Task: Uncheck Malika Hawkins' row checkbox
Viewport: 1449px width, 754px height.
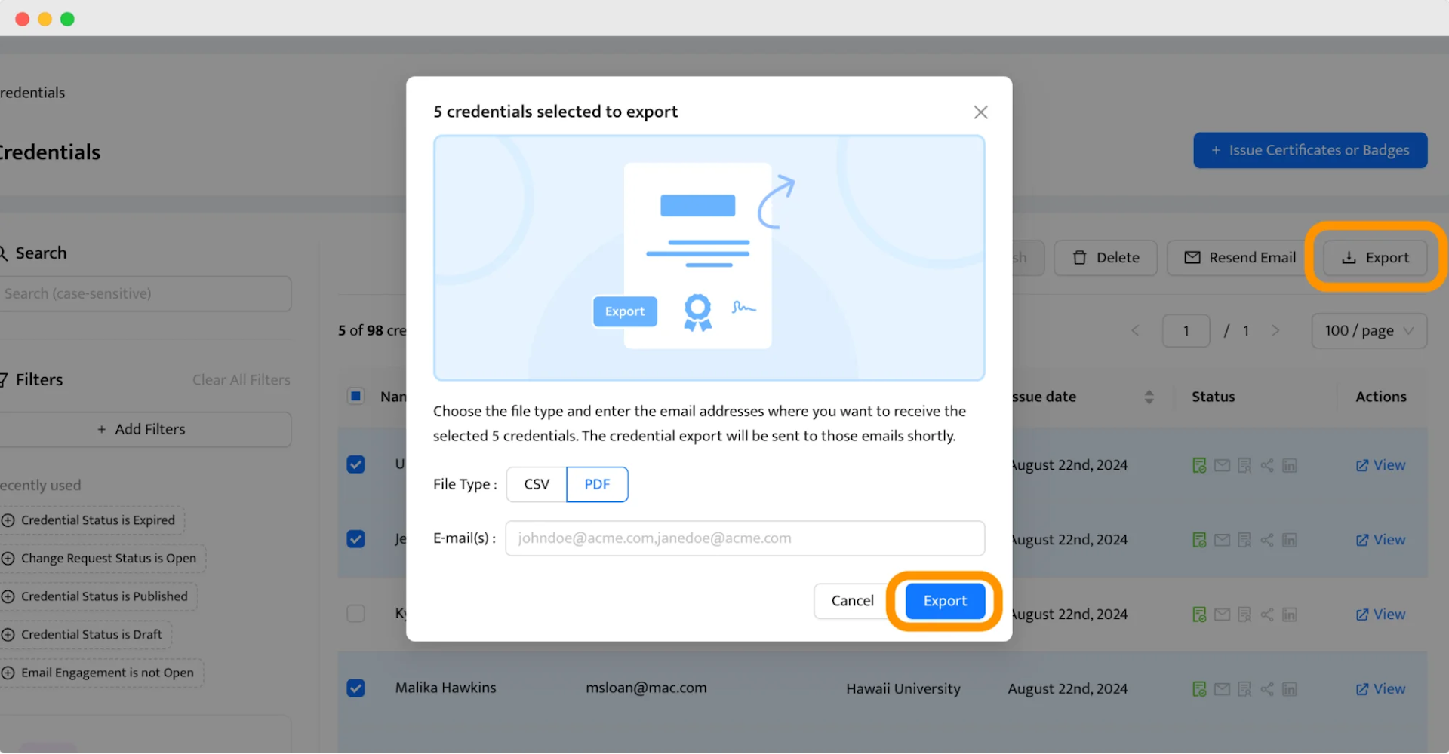Action: tap(355, 688)
